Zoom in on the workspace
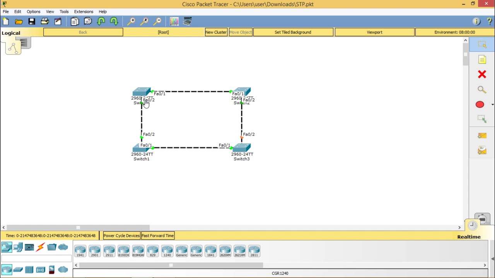 131,22
